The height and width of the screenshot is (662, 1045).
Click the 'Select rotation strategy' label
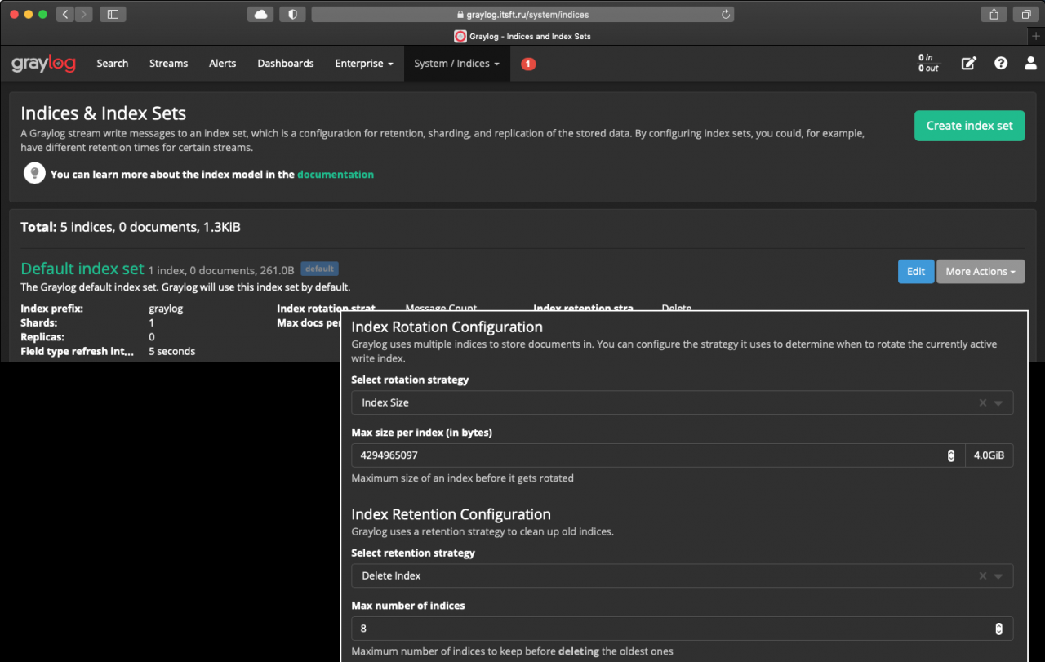pyautogui.click(x=411, y=380)
